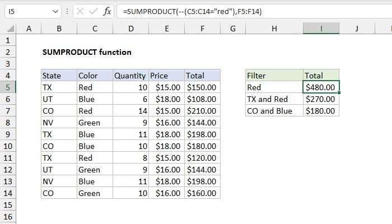Click the 'State' header cell
This screenshot has width=392, height=224.
59,76
